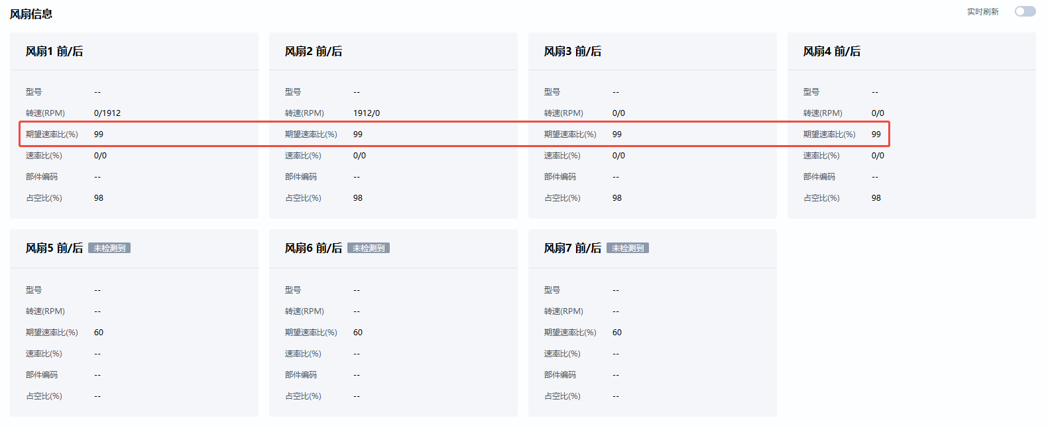Click the 未检测到 badge on 风扇7
Image resolution: width=1048 pixels, height=428 pixels.
[x=628, y=248]
